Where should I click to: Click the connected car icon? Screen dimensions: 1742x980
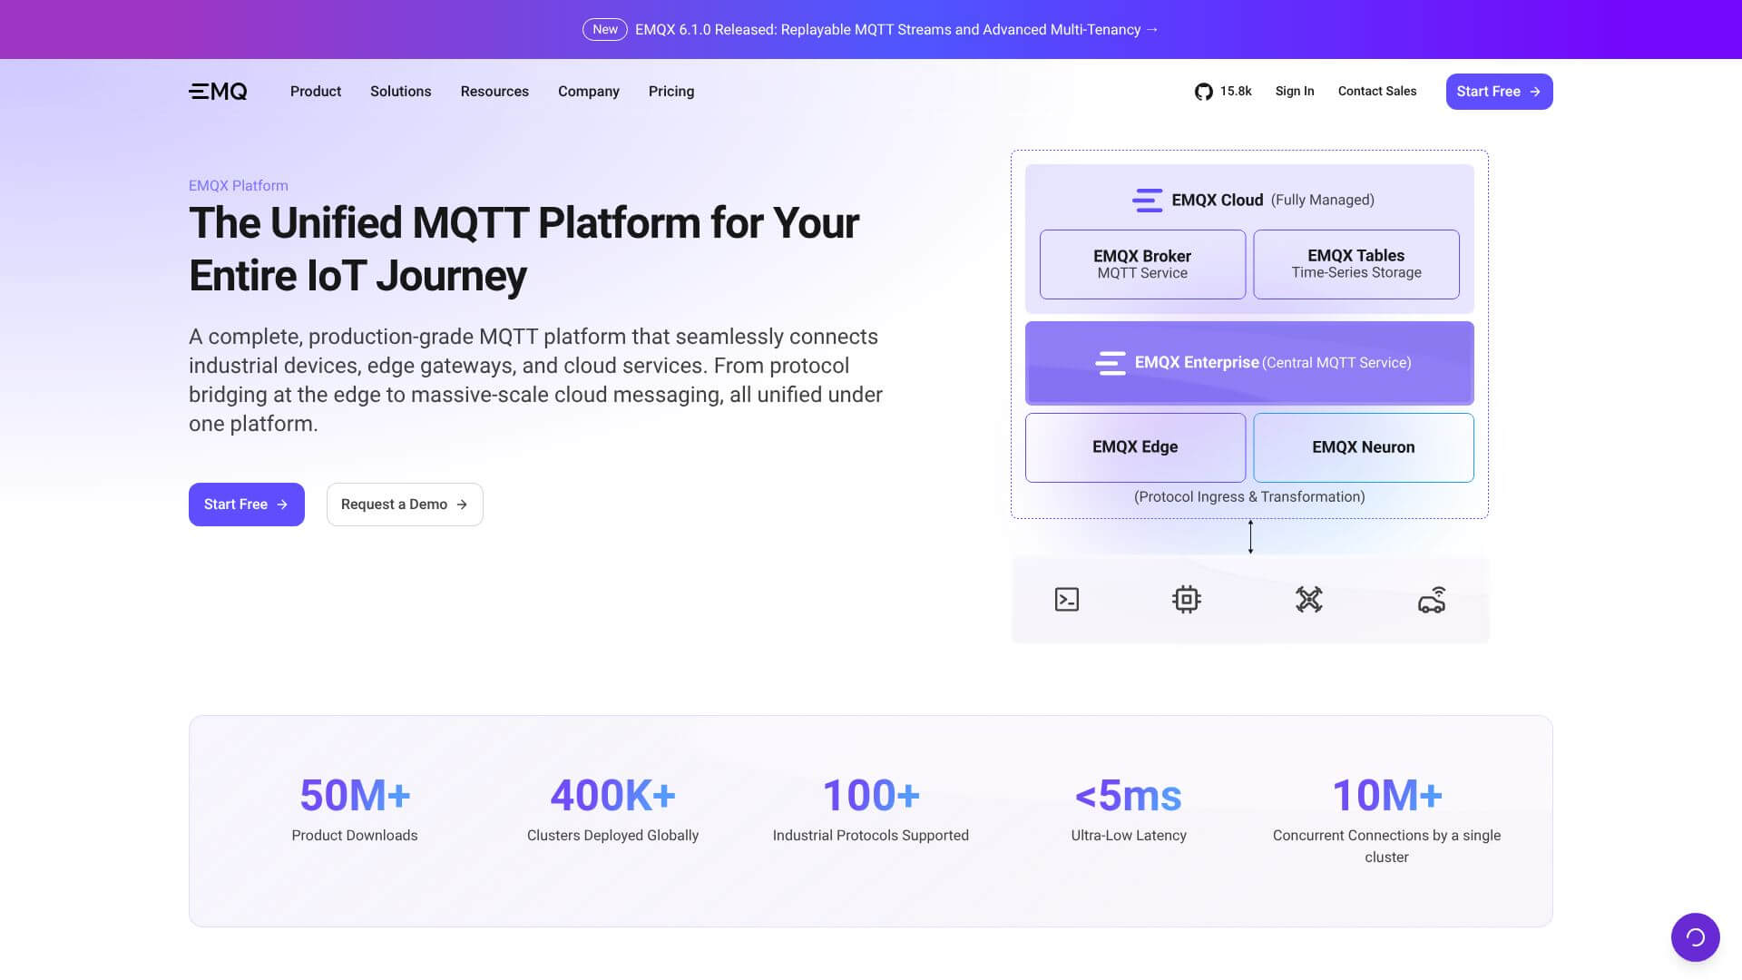[x=1434, y=599]
